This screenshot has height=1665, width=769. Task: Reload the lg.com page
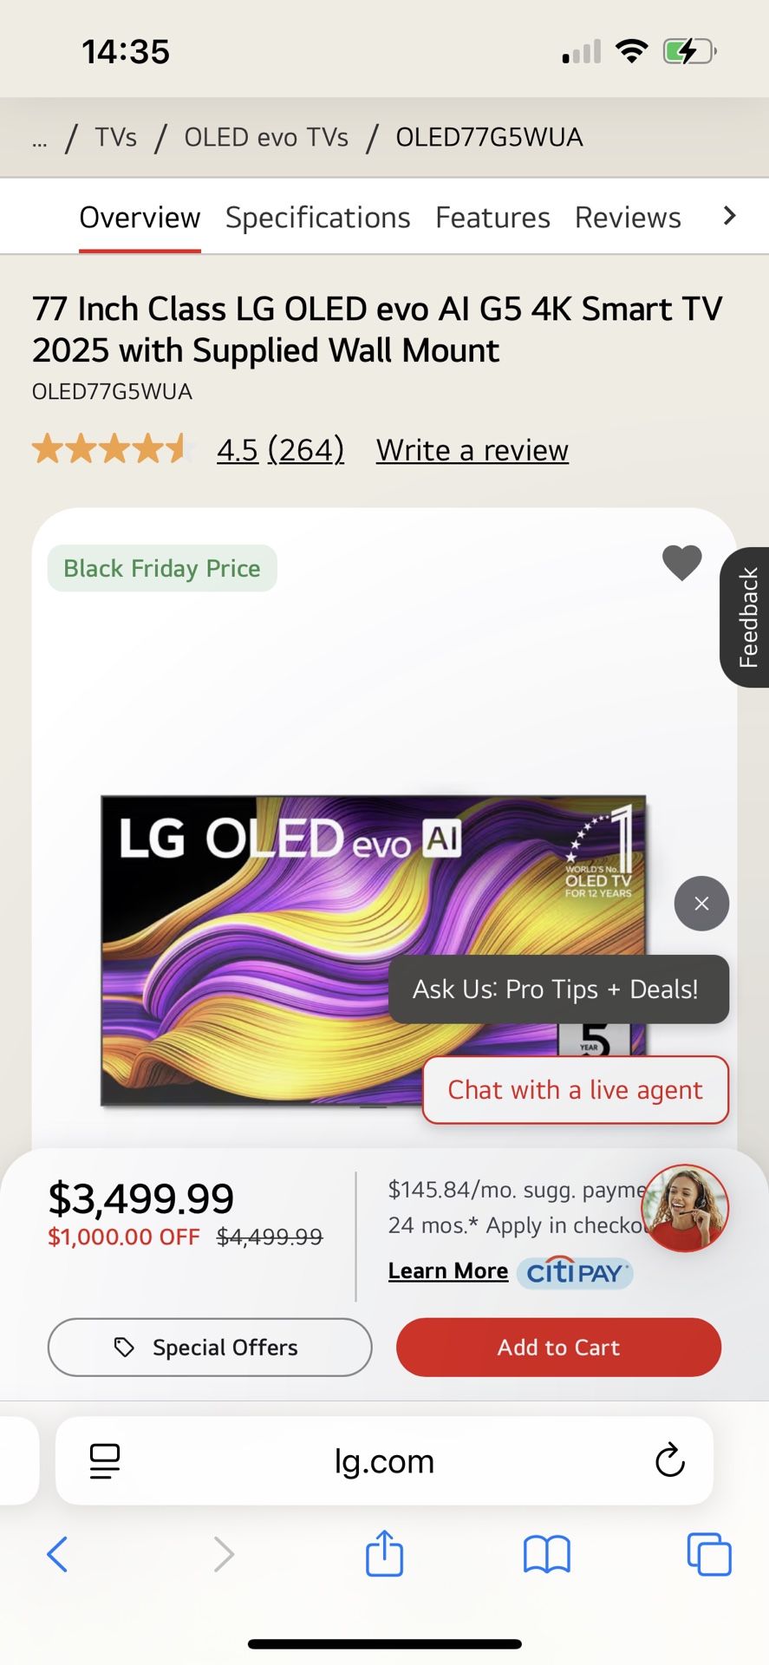[669, 1460]
